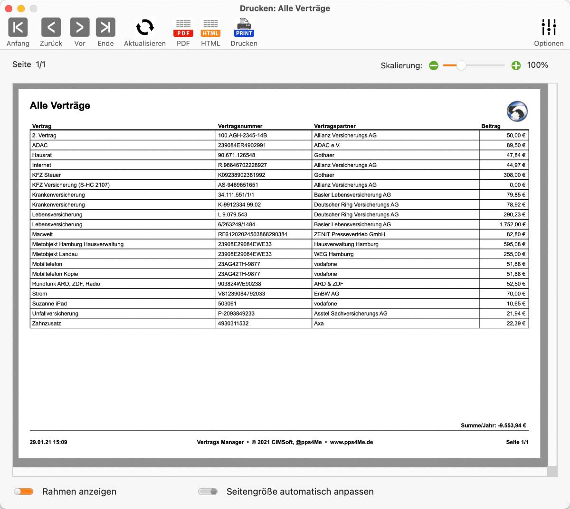The width and height of the screenshot is (570, 509).
Task: Click the 'Vertragsnummer' column header
Action: tap(240, 126)
